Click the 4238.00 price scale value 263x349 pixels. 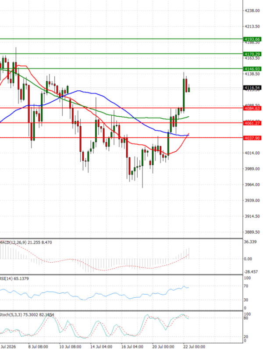coord(252,11)
